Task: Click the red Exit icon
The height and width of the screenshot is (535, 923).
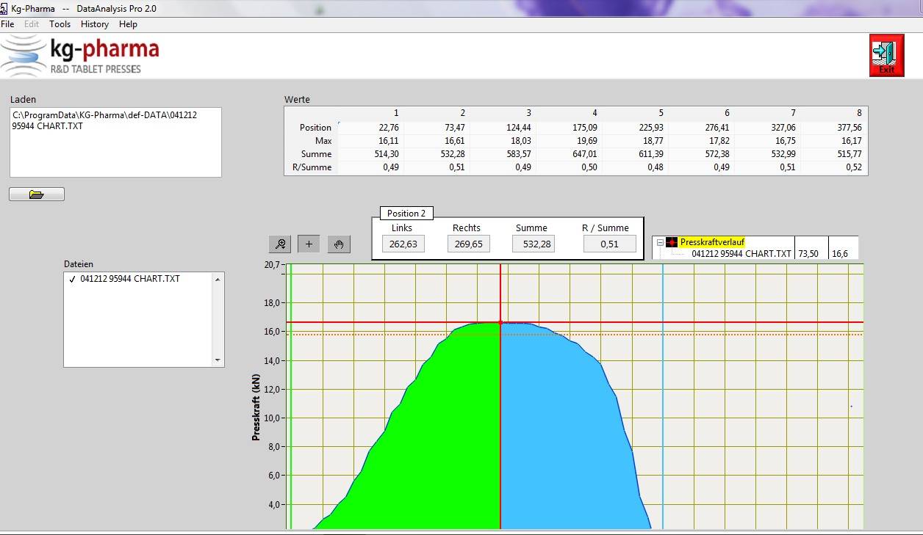Action: [x=886, y=55]
